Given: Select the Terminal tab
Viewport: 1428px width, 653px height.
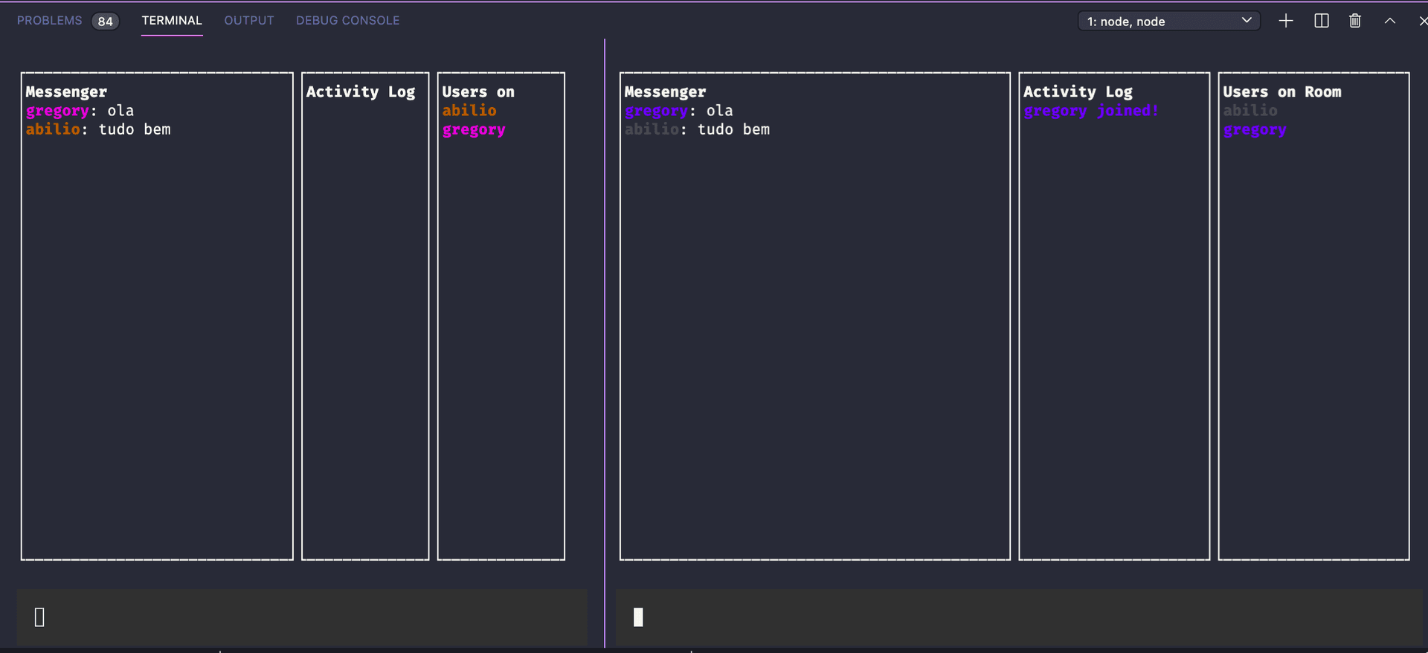Looking at the screenshot, I should [172, 21].
